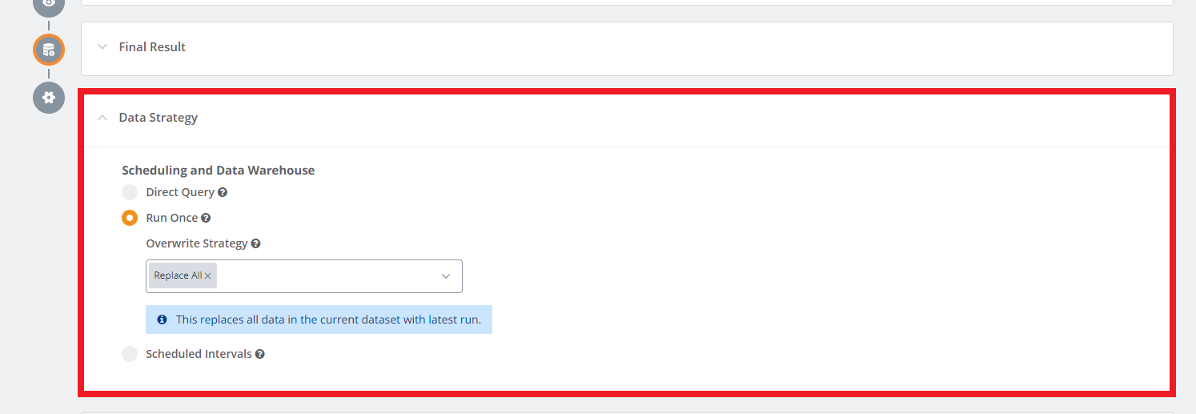Expand the Final Result section chevron
1196x414 pixels.
pyautogui.click(x=102, y=47)
